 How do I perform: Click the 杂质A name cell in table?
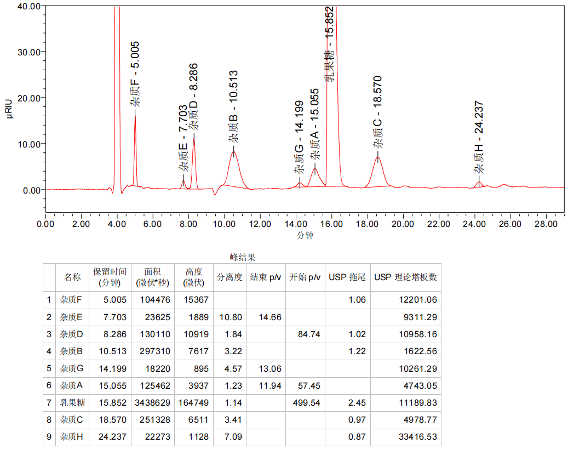coord(72,386)
